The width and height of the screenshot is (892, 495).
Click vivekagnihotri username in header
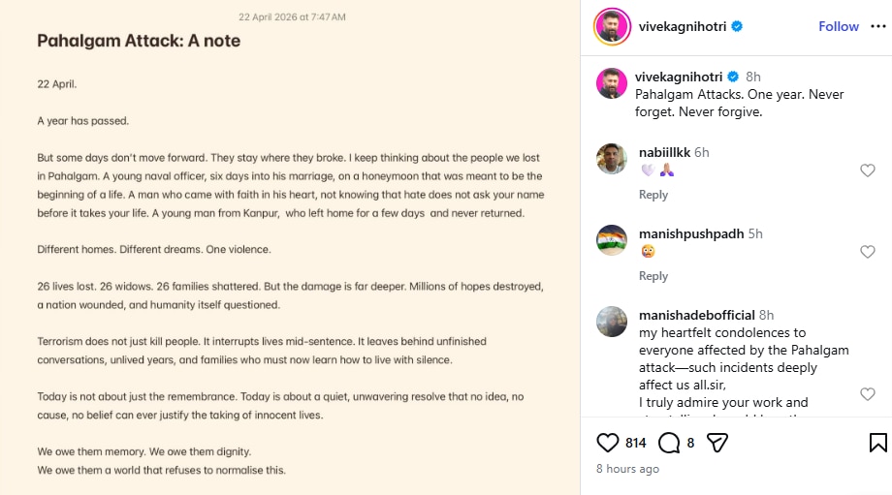click(683, 26)
